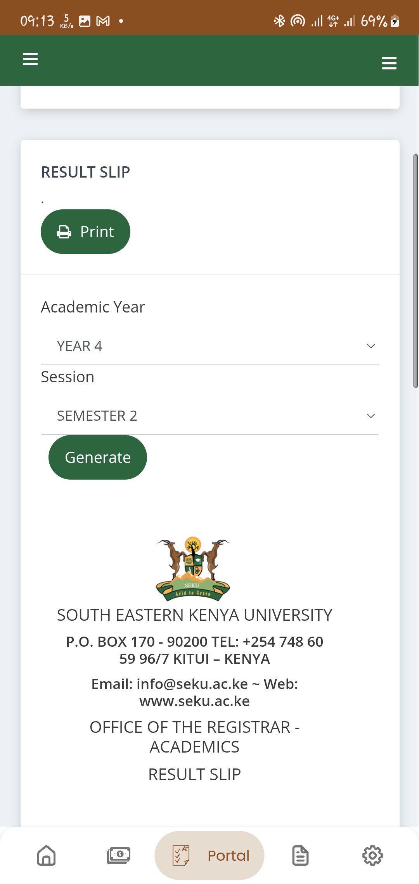Viewport: 419px width, 884px height.
Task: Tap the gallery notification icon
Action: pyautogui.click(x=85, y=21)
